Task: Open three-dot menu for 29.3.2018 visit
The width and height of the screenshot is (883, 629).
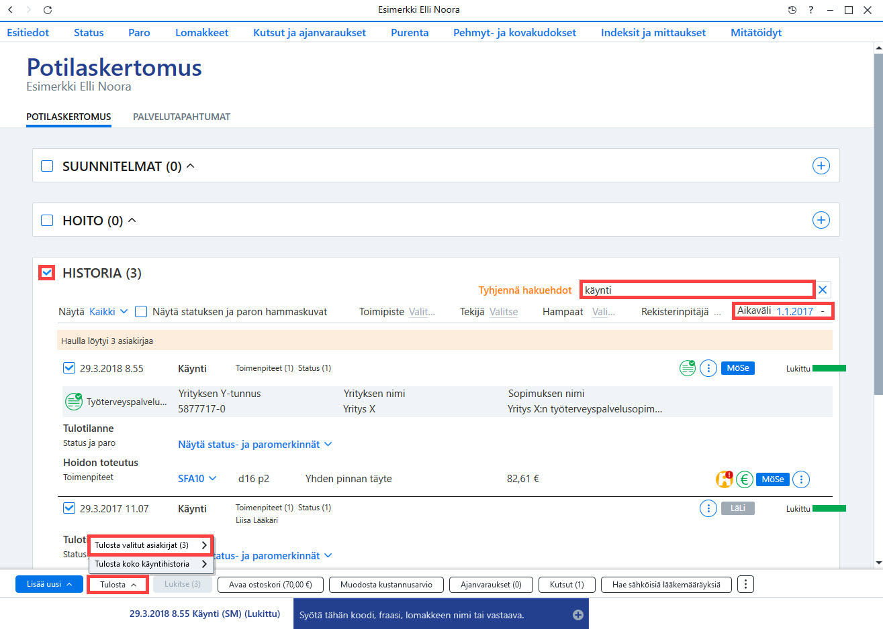Action: pos(708,368)
